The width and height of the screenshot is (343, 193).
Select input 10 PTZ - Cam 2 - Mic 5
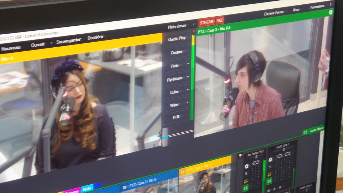pyautogui.click(x=149, y=181)
